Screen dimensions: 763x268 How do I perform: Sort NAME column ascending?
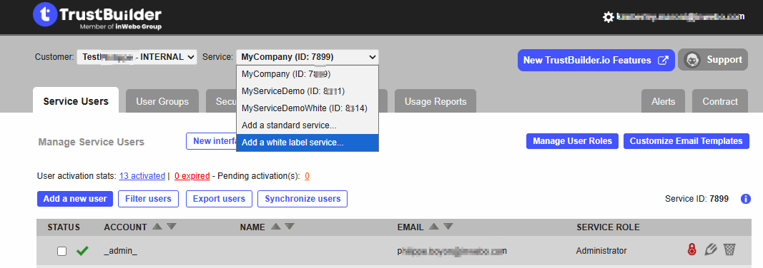(275, 227)
